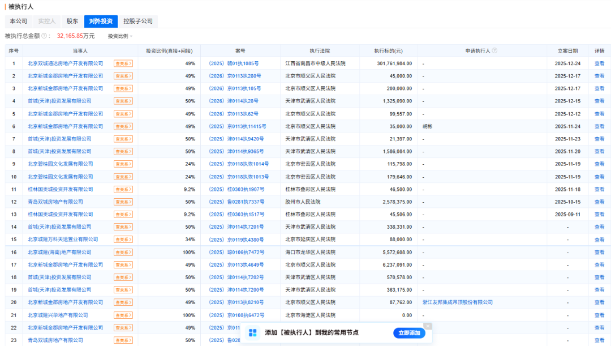Open 北京双城通达房地产开发有限公司 company link
Image resolution: width=611 pixels, height=346 pixels.
[x=66, y=63]
